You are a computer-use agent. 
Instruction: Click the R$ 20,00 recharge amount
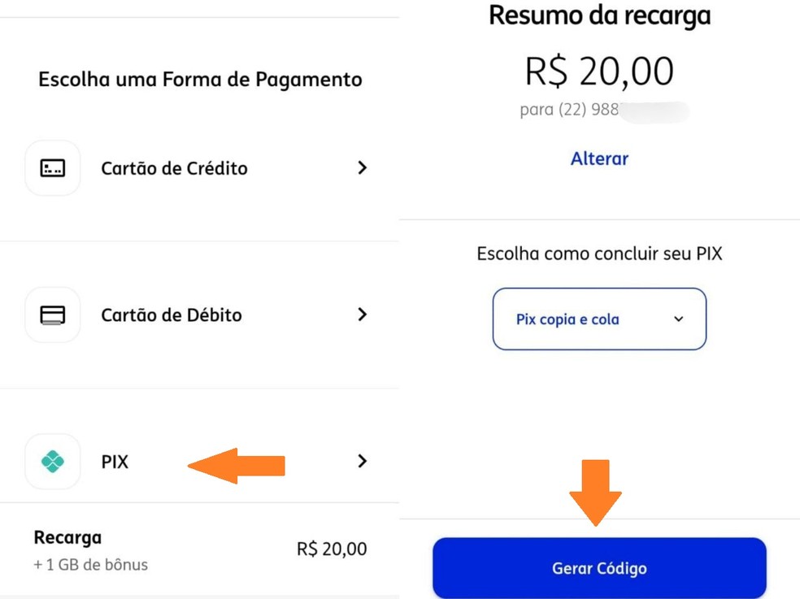[x=599, y=71]
